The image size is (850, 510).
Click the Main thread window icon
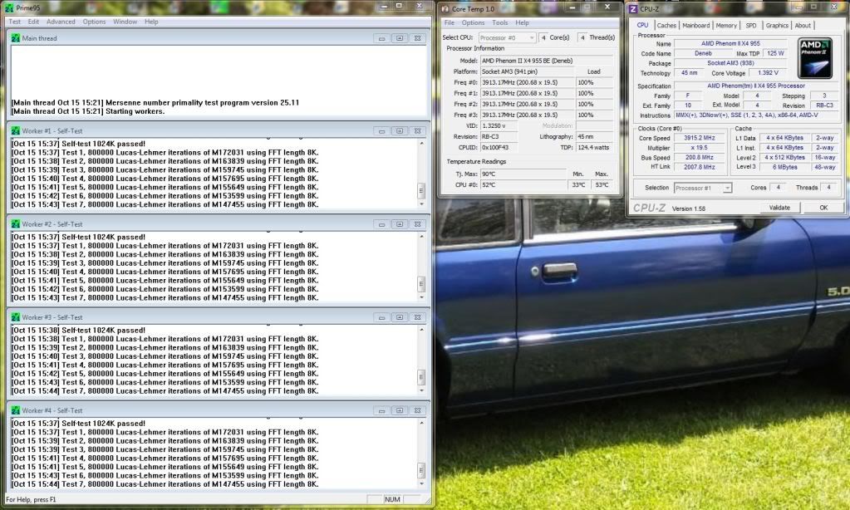tap(15, 38)
